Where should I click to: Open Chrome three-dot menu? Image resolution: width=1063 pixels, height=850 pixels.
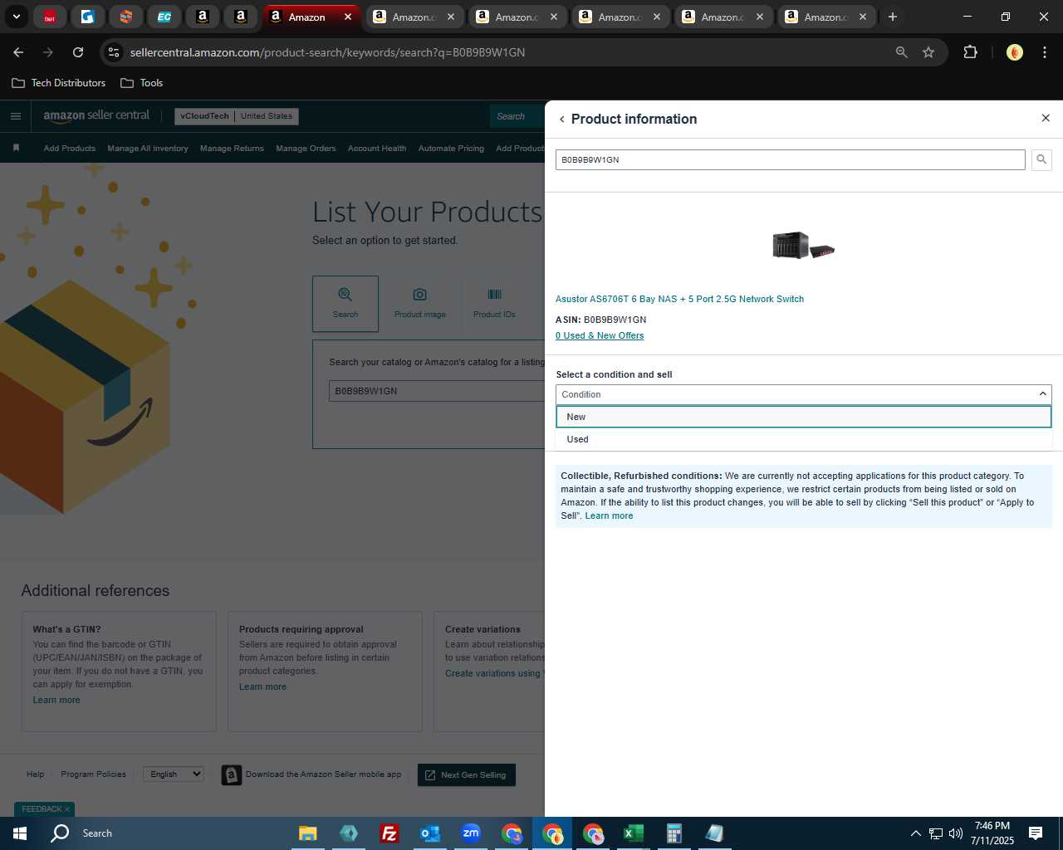click(x=1045, y=52)
